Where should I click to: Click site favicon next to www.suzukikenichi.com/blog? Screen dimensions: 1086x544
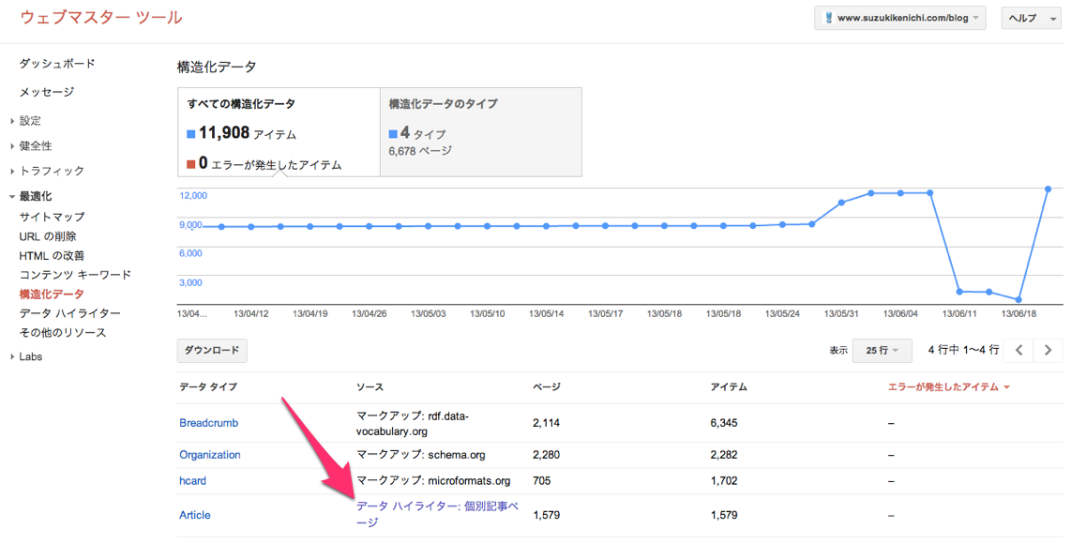(828, 18)
